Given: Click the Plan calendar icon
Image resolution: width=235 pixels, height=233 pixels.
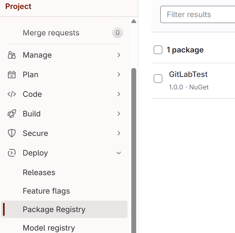Looking at the screenshot, I should pyautogui.click(x=11, y=74).
